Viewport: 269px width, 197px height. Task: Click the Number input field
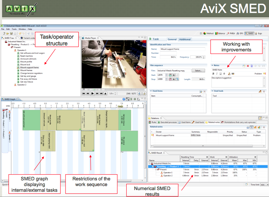coord(168,53)
